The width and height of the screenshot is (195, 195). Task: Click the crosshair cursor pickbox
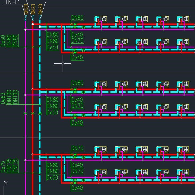63,63
